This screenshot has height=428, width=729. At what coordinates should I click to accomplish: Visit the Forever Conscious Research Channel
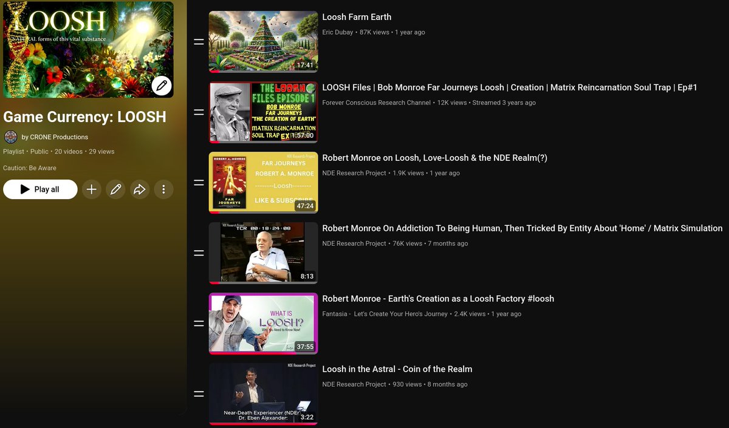(377, 103)
